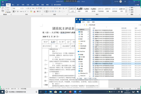
Task: Click the Format Painter brush icon
Action: (x=6, y=12)
